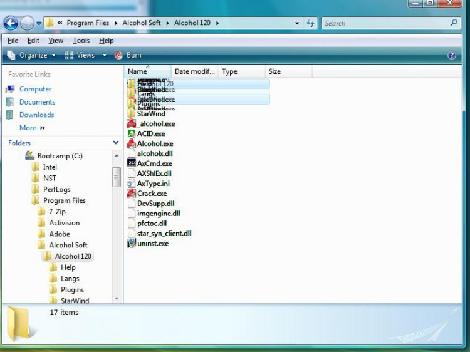Select Alcohol 120 folder in tree
Viewport: 470px width, 352px height.
68,256
